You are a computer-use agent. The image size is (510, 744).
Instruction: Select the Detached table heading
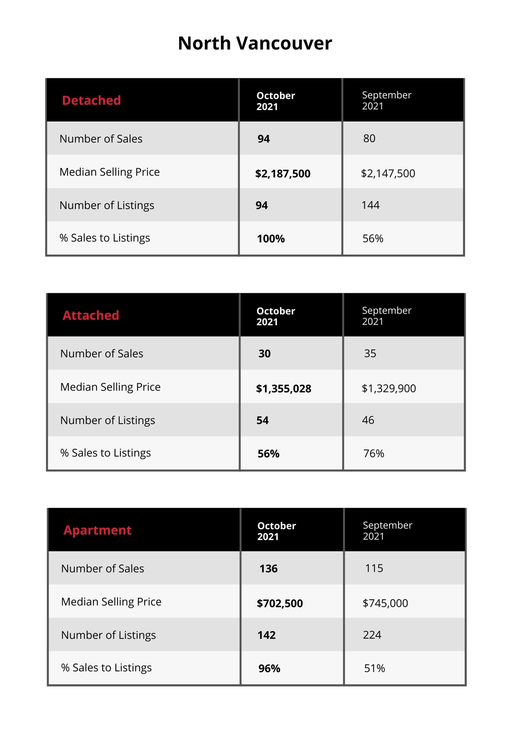click(x=91, y=100)
